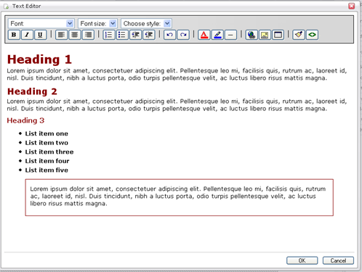Open the Choose style dropdown
Viewport: 362px width, 272px height.
pos(146,23)
